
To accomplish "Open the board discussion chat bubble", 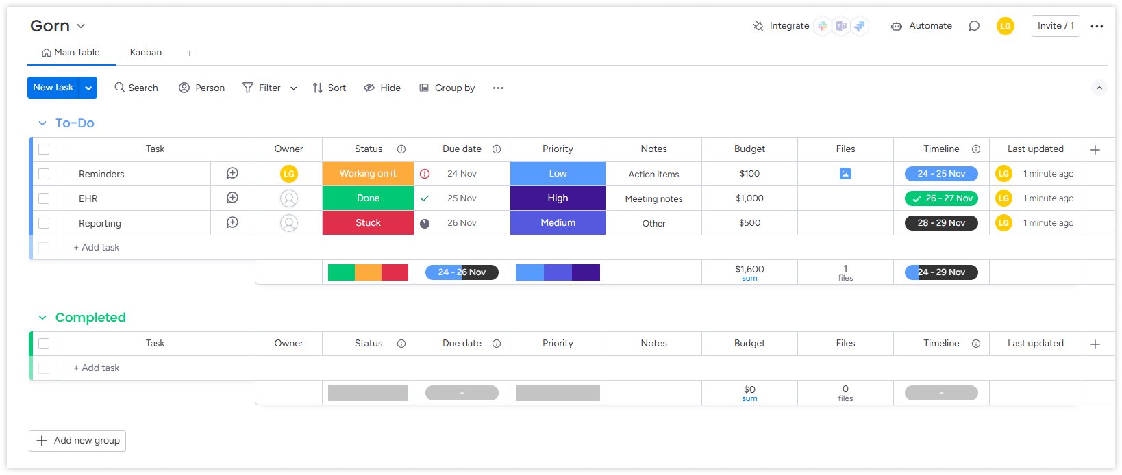I will click(974, 26).
